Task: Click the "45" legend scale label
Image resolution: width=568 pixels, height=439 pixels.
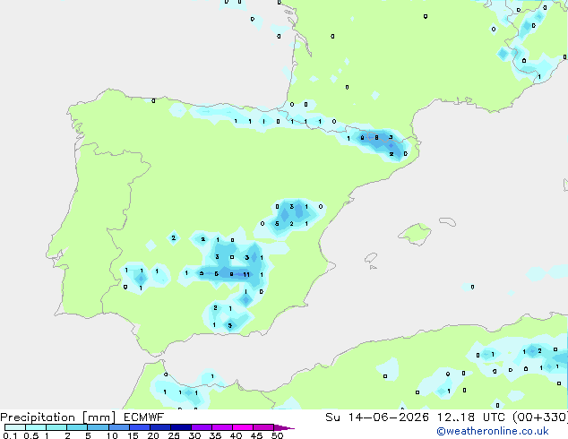Action: point(256,435)
